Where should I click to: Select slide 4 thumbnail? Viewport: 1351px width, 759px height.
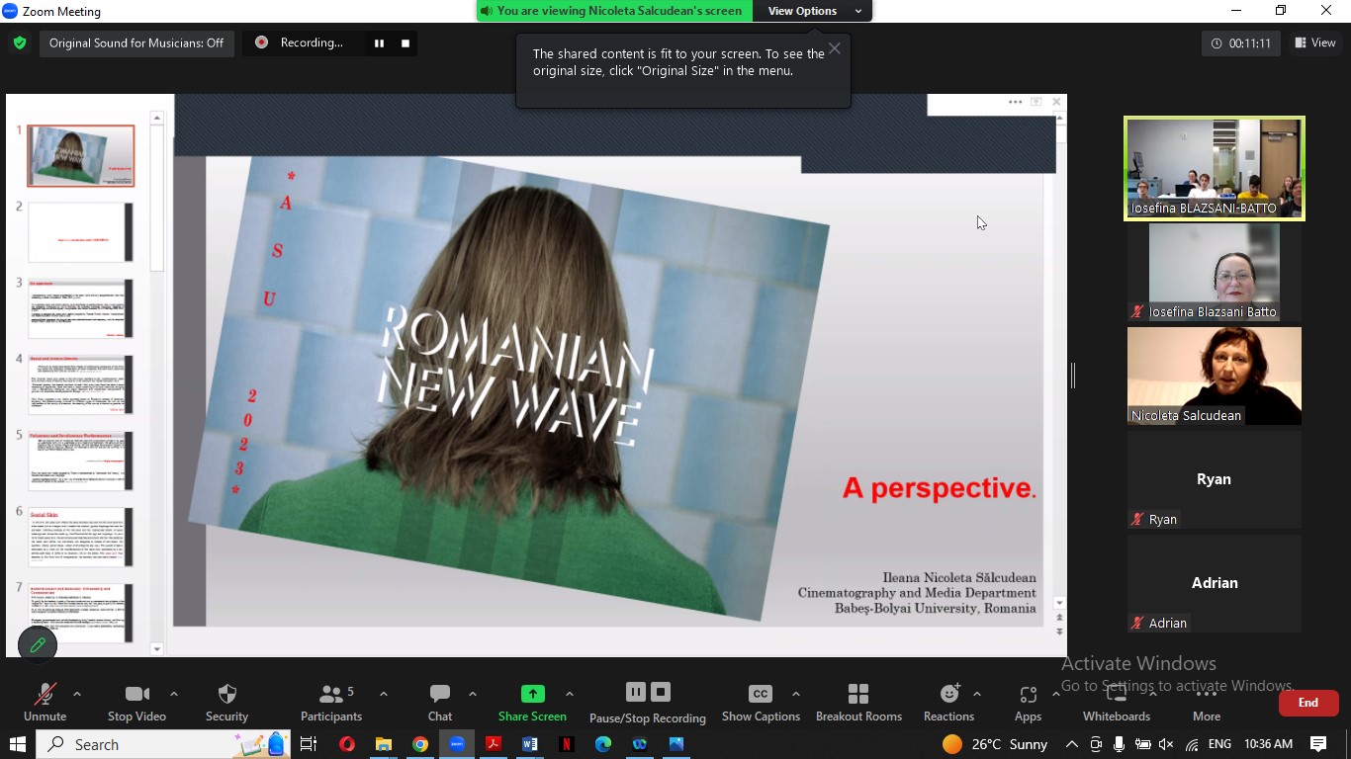coord(80,384)
